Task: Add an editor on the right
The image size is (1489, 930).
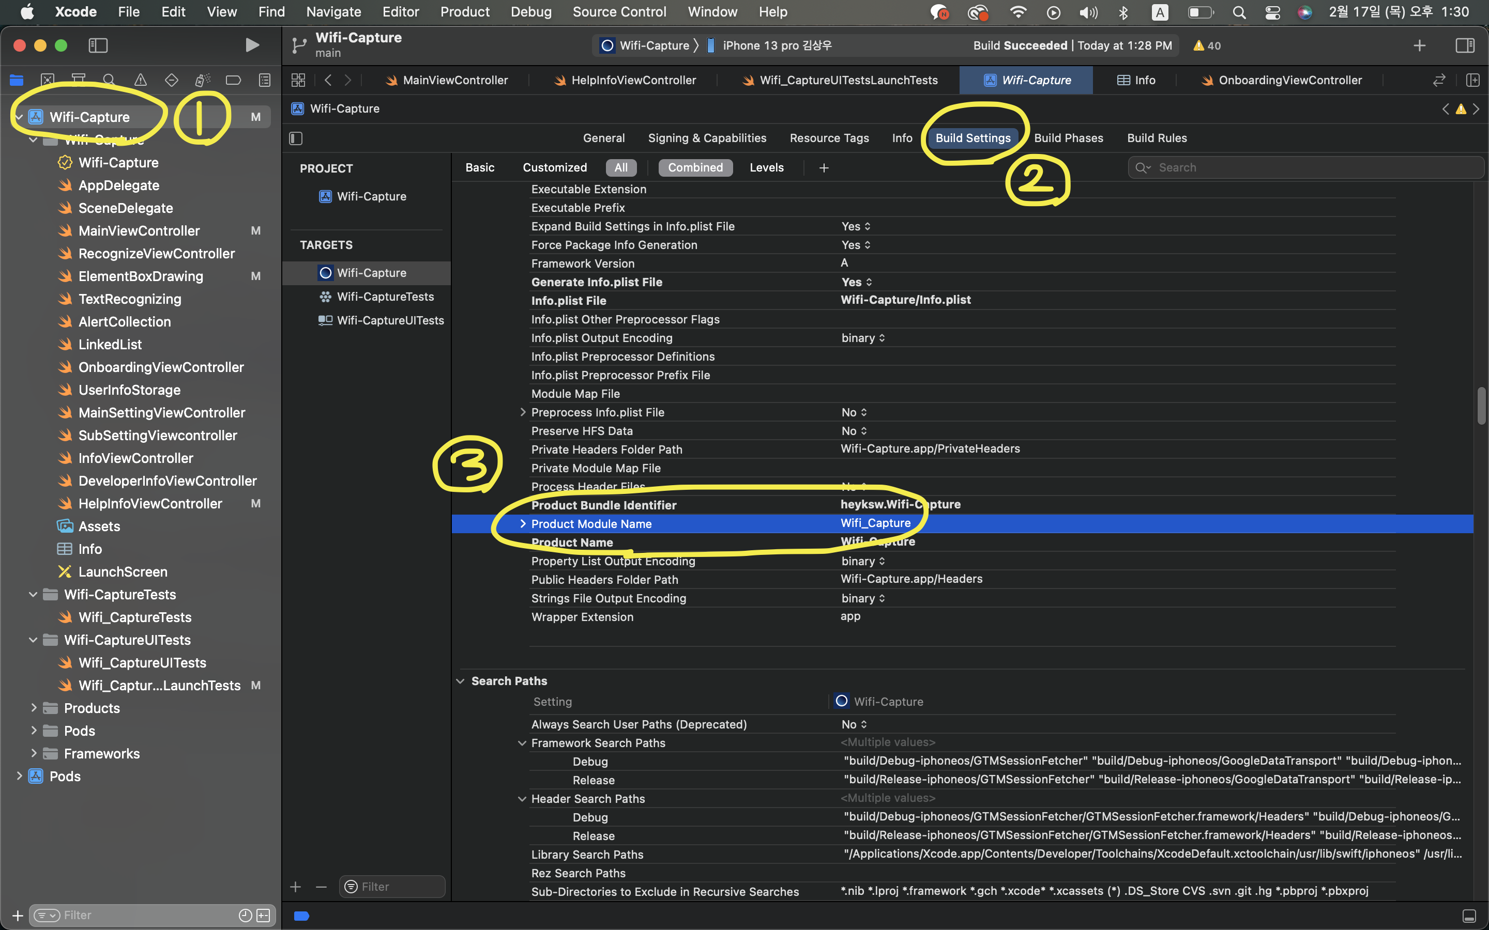Action: pos(1472,80)
